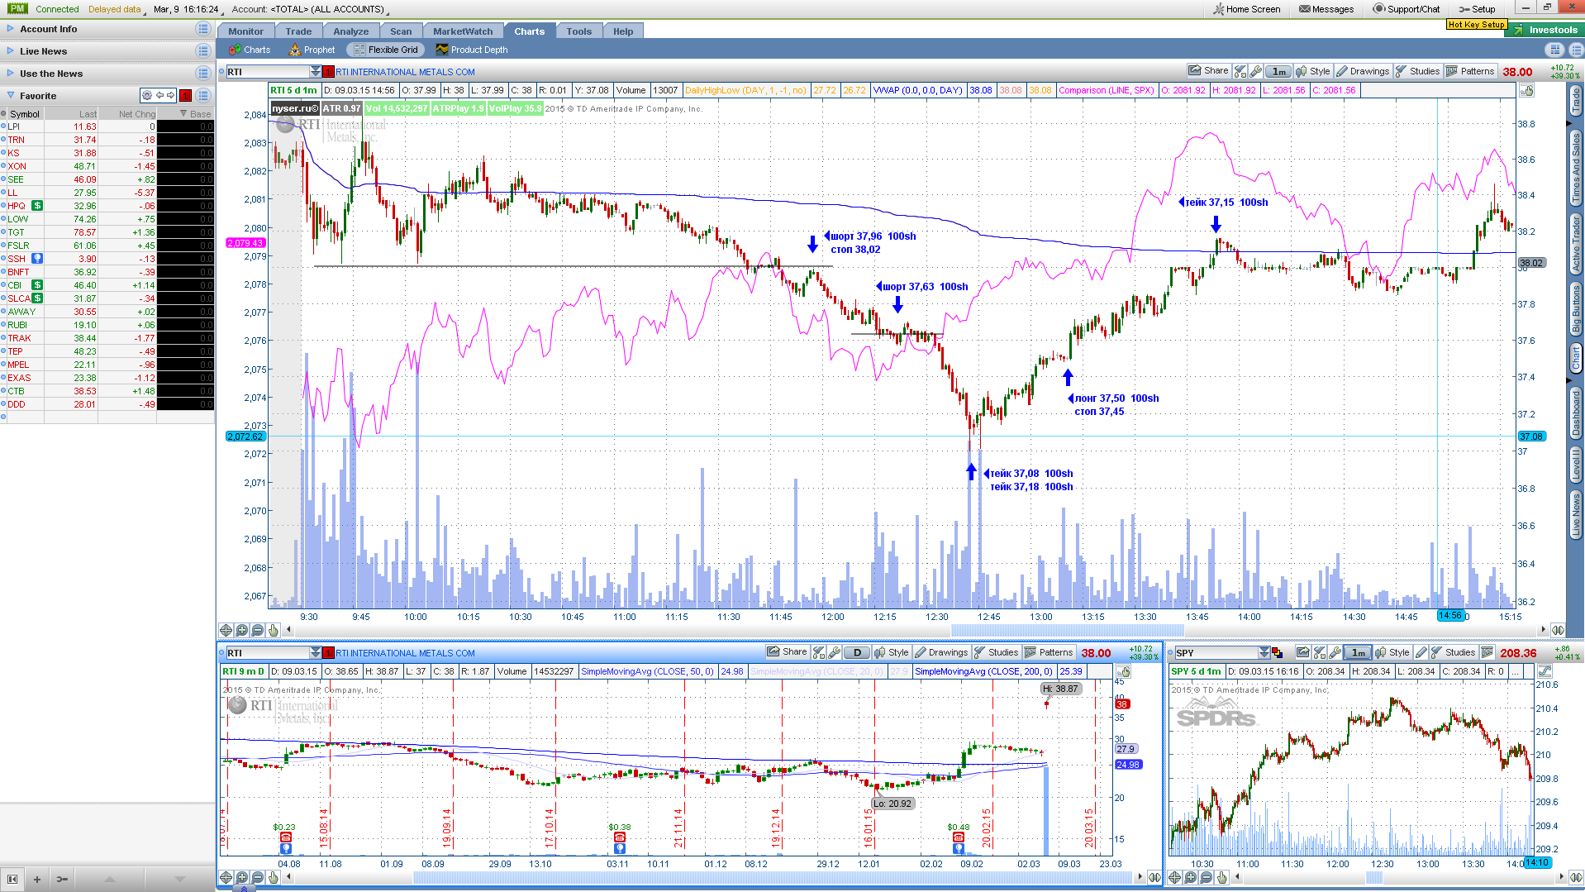
Task: Switch to the MarketWatch tab
Action: 463,31
